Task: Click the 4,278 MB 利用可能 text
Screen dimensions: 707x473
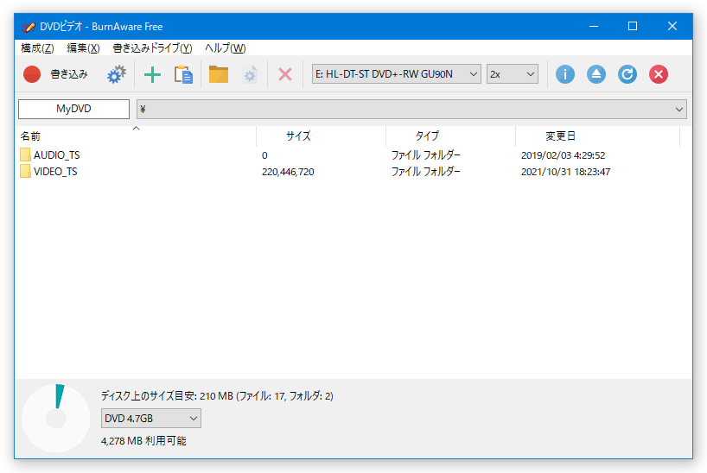Action: (143, 441)
